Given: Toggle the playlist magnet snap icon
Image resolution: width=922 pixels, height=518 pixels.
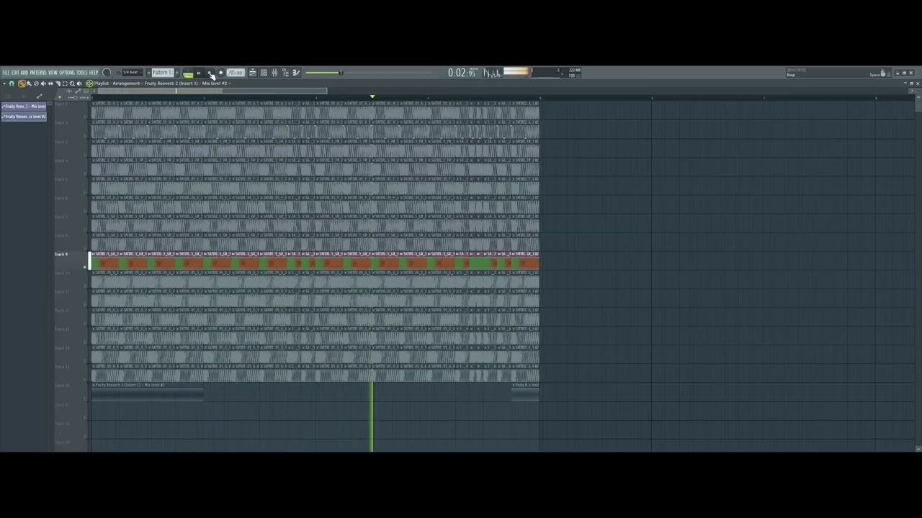Looking at the screenshot, I should click(x=12, y=83).
